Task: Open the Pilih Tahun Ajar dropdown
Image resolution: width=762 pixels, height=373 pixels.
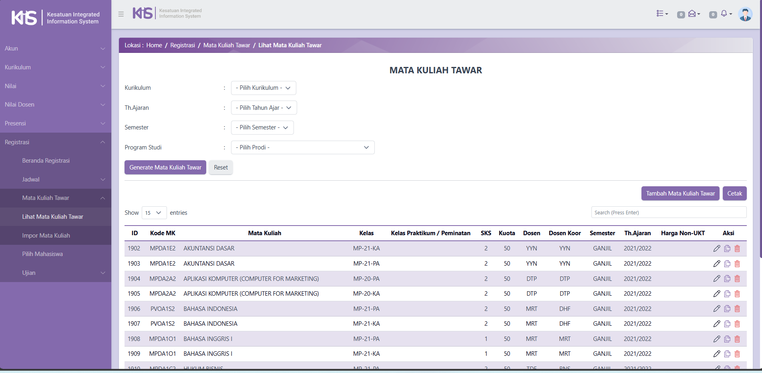Action: tap(263, 108)
